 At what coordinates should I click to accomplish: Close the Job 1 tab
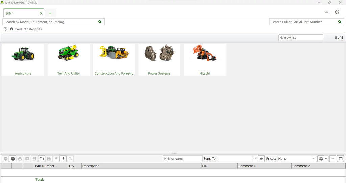click(x=41, y=13)
